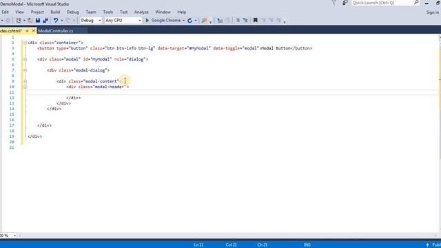Click the Save All icon
The height and width of the screenshot is (248, 441).
(x=45, y=20)
